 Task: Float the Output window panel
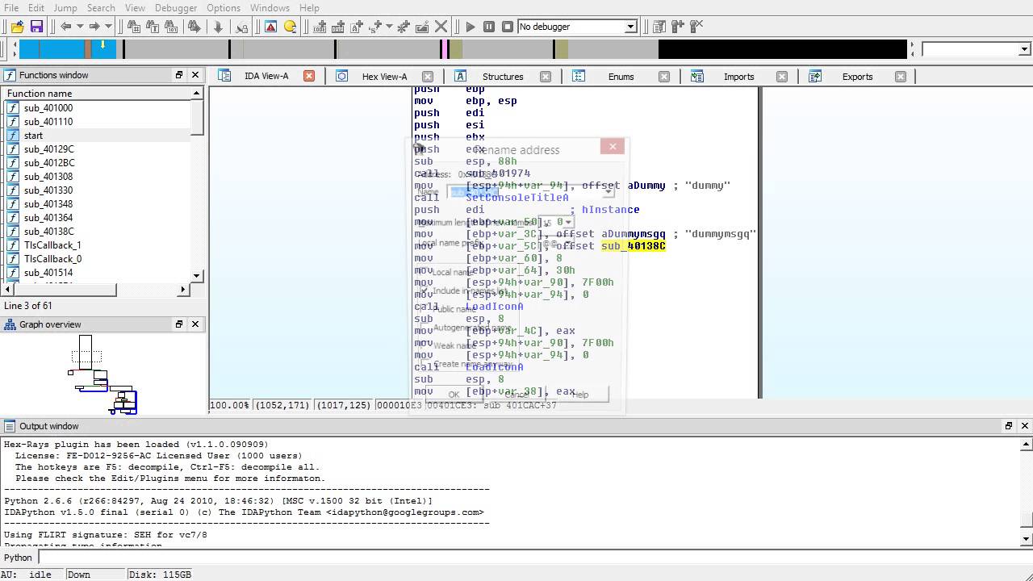[1009, 425]
